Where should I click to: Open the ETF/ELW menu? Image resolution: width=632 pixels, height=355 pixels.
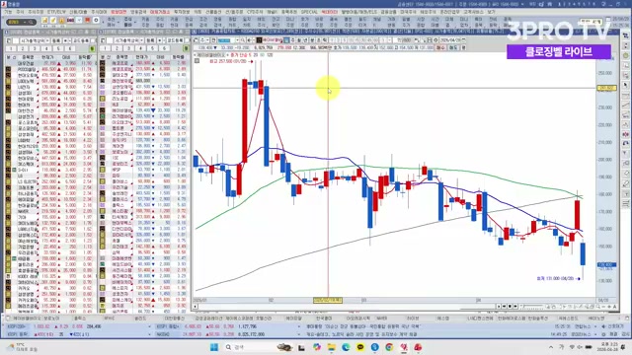pyautogui.click(x=56, y=13)
